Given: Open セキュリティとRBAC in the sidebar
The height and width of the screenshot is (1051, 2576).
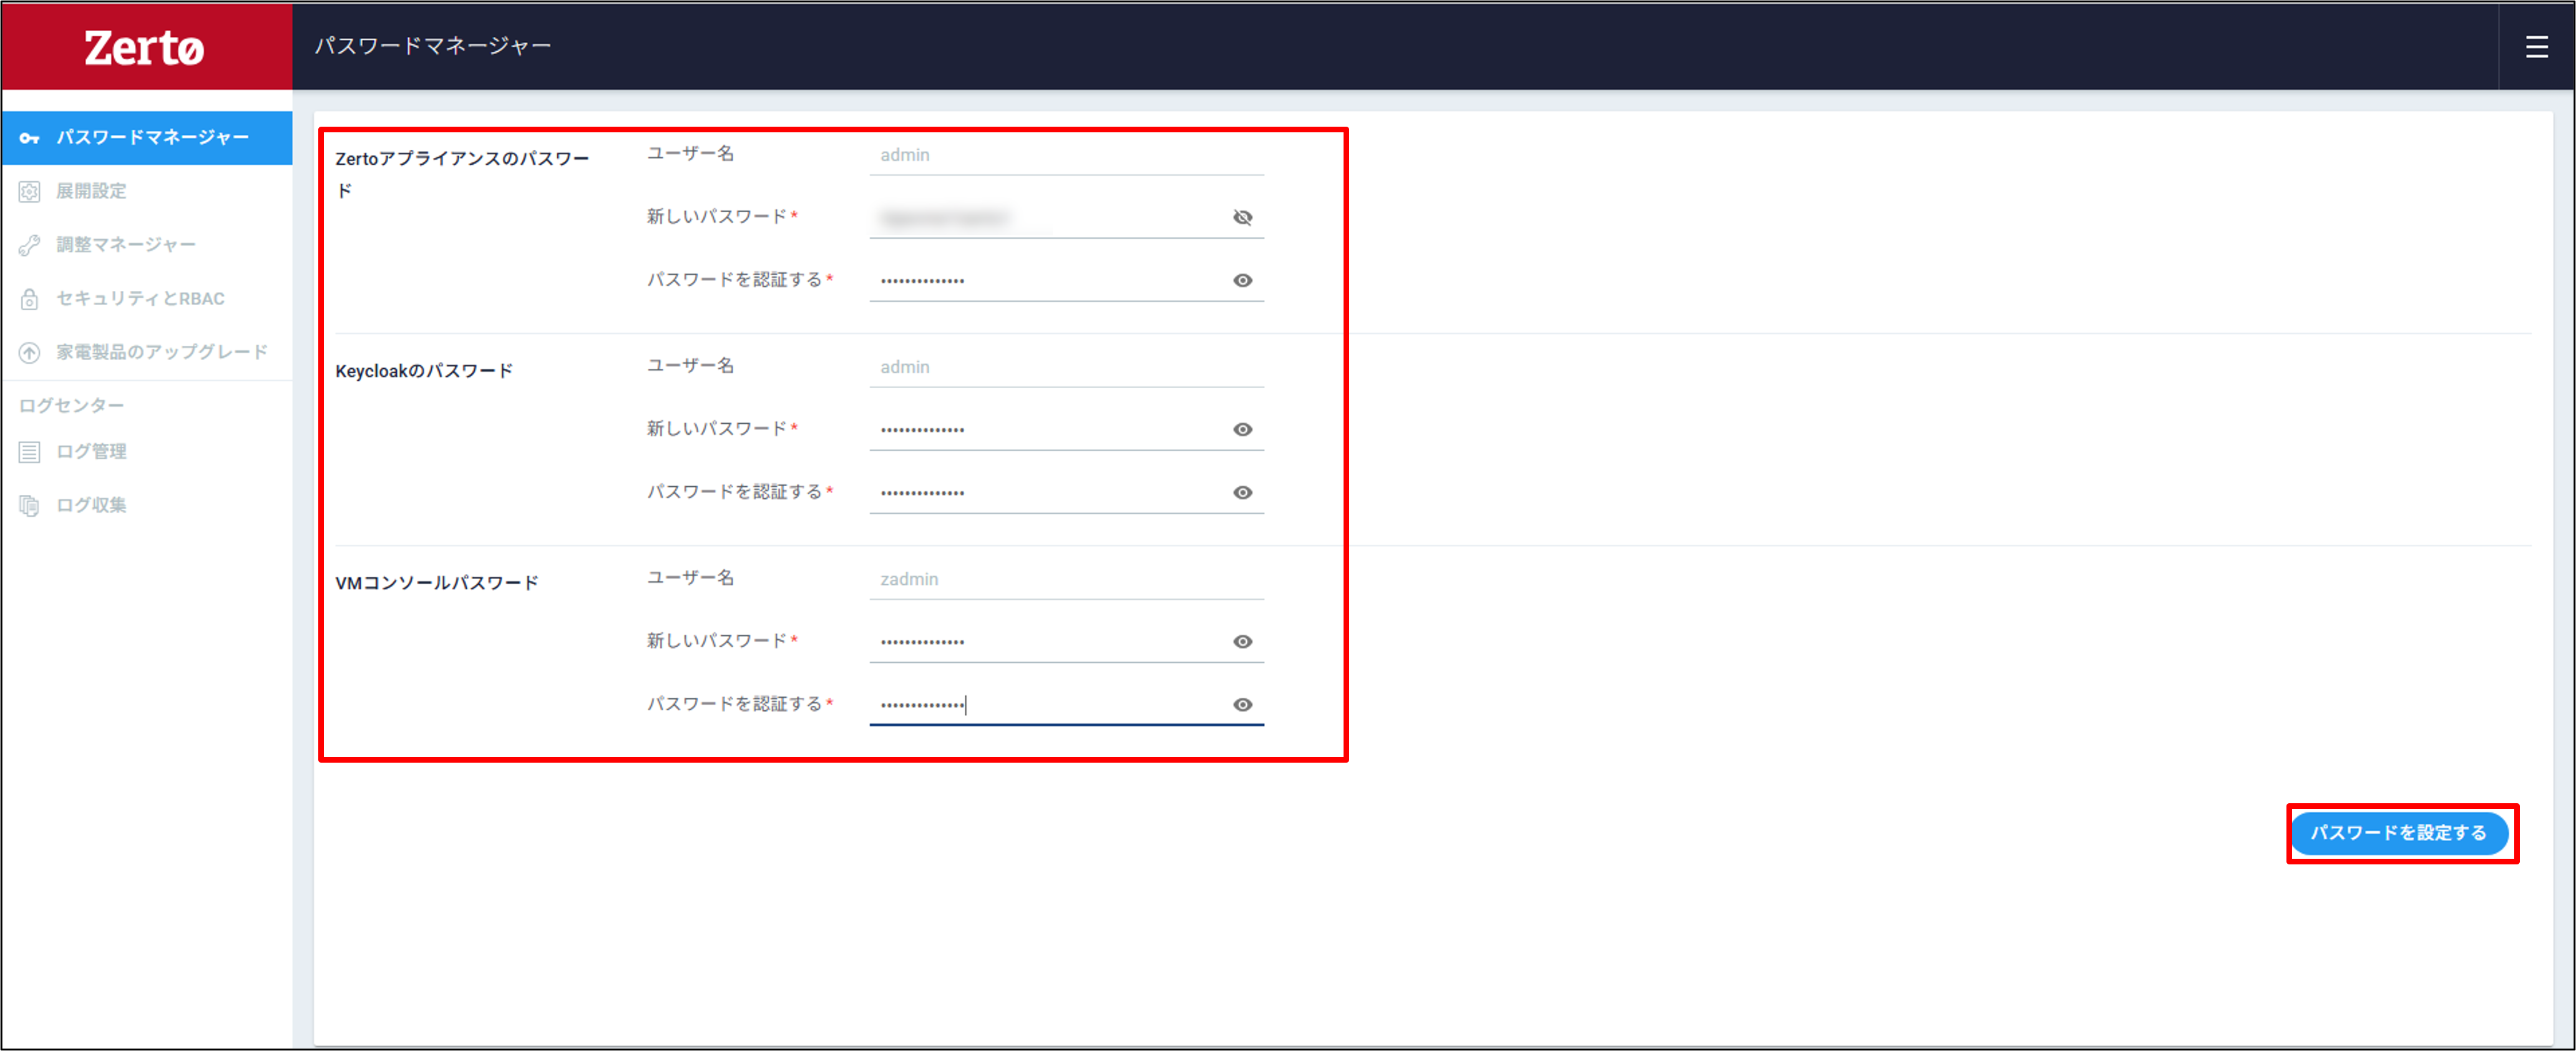Looking at the screenshot, I should tap(147, 298).
